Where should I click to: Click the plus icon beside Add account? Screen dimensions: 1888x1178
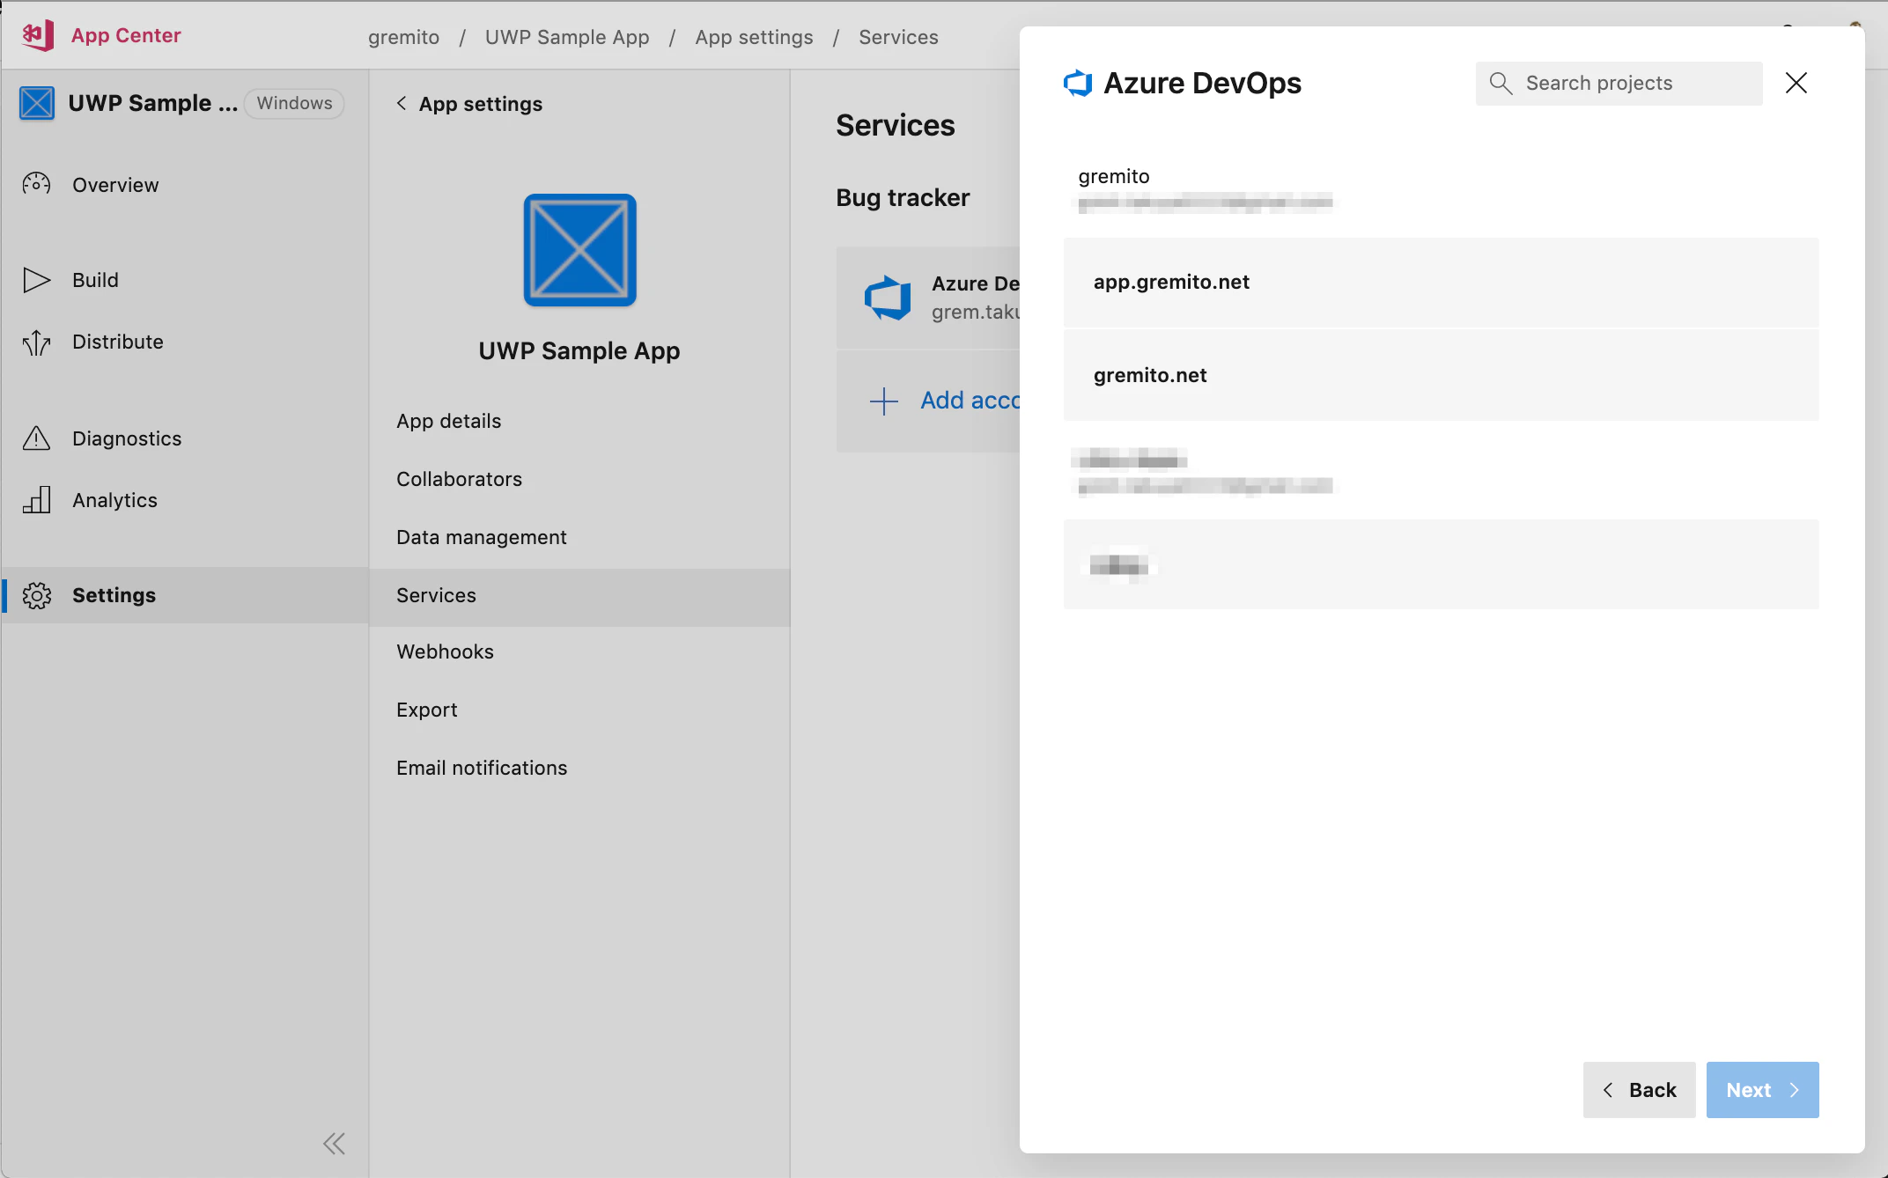(883, 401)
